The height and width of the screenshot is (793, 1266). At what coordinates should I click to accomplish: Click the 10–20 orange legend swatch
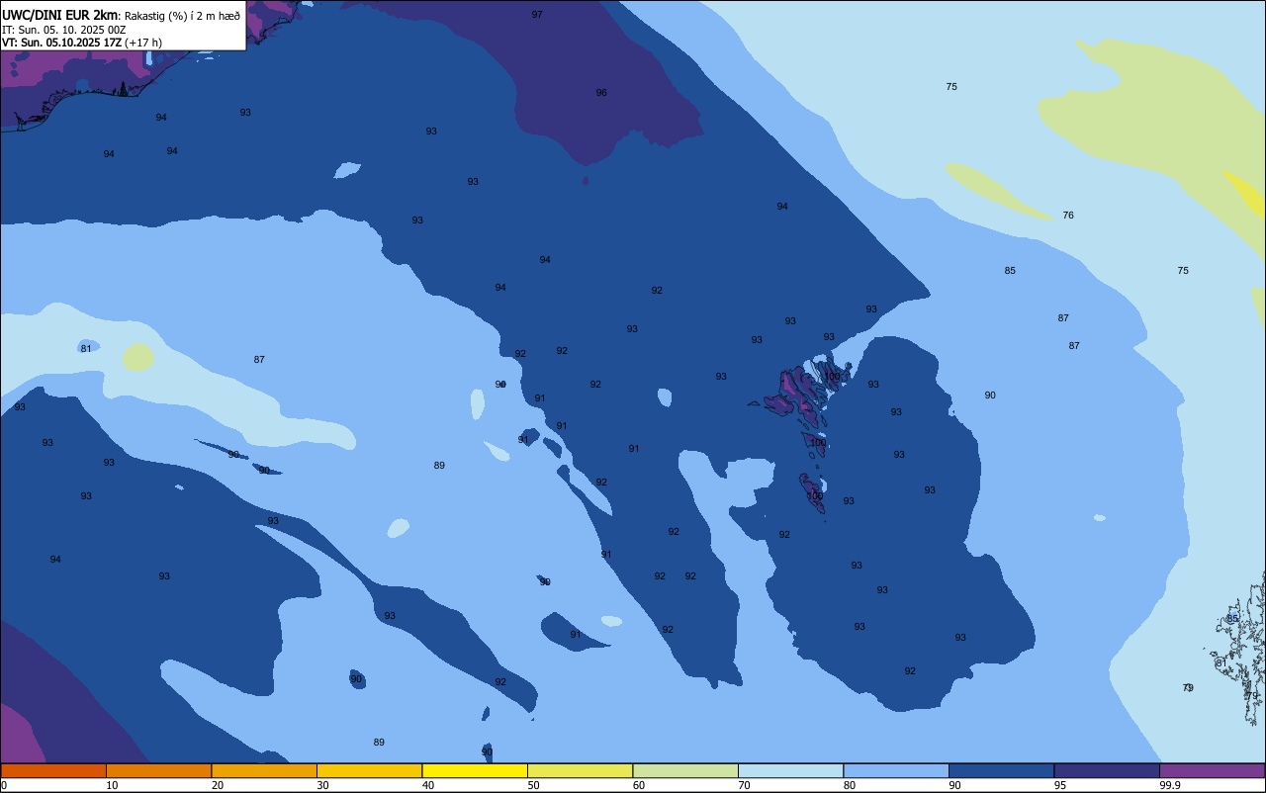158,770
